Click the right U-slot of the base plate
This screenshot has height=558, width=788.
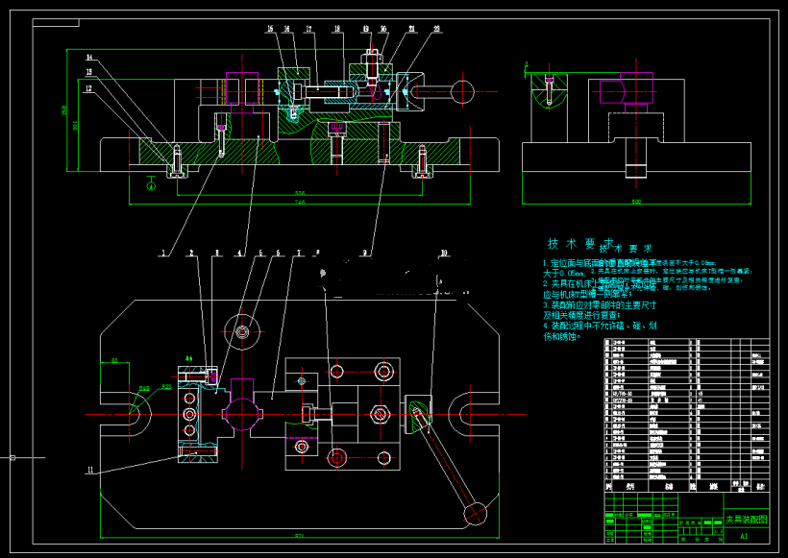(x=474, y=414)
